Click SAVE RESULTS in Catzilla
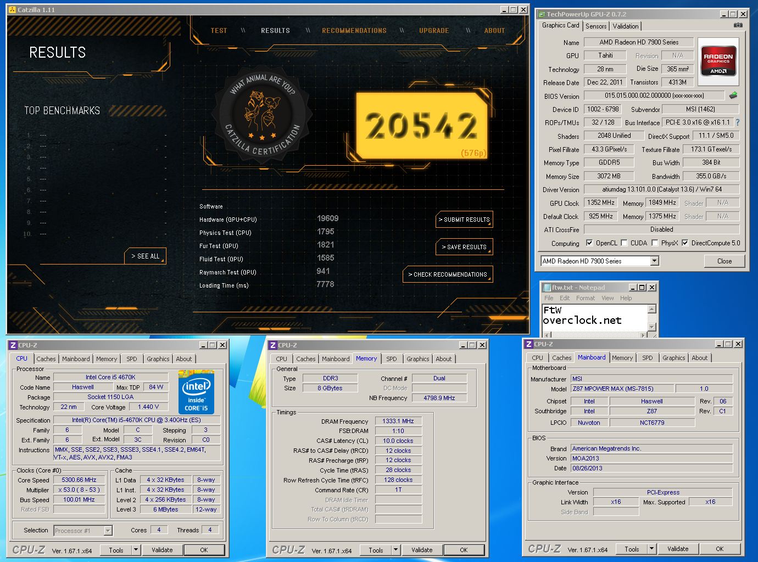 point(464,247)
